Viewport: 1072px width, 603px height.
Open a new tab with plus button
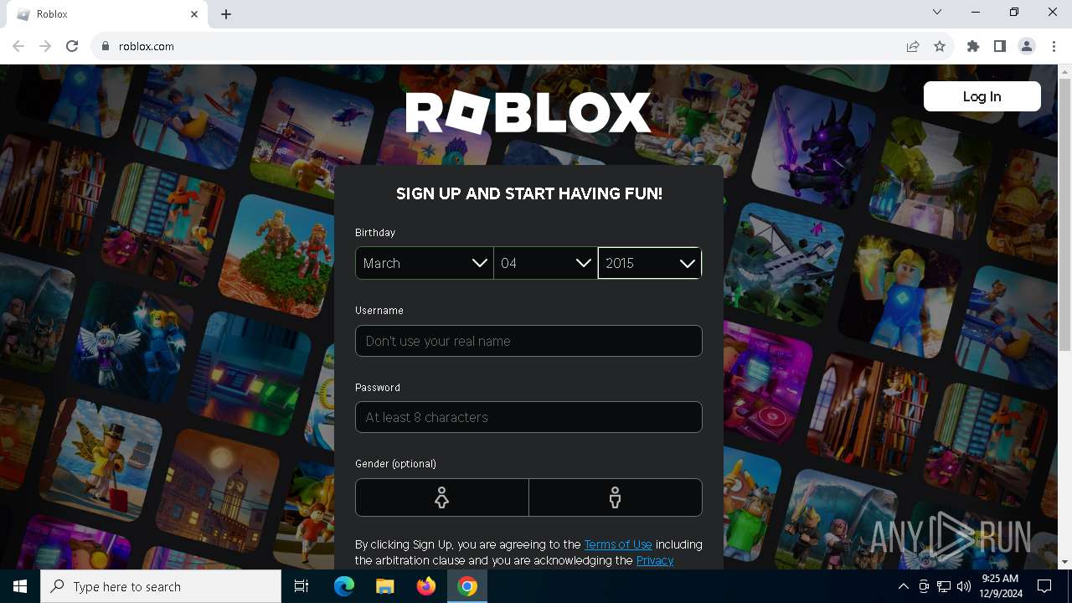[226, 14]
